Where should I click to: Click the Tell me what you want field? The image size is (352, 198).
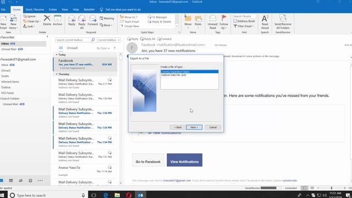pos(123,10)
